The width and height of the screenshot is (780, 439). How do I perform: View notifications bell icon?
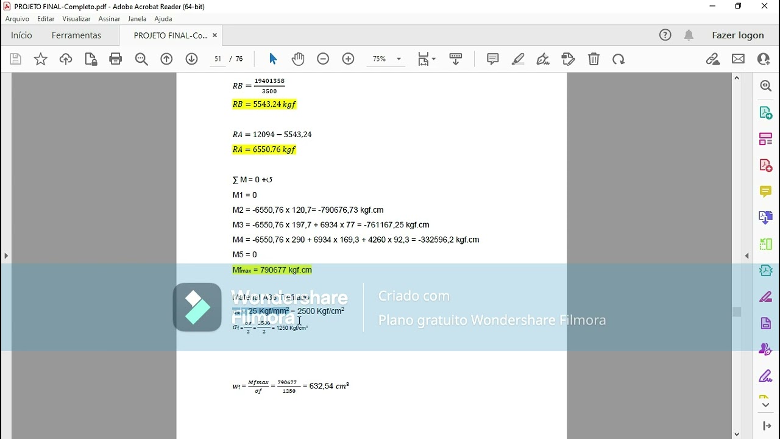pos(689,35)
